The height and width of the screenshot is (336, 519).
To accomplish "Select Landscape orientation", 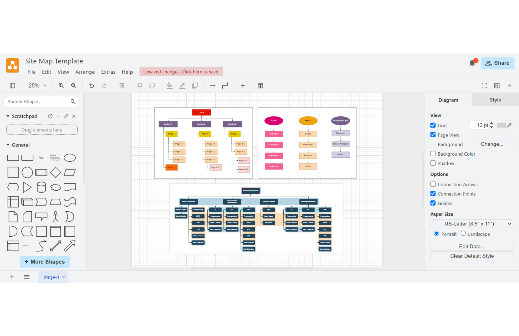I will 463,233.
